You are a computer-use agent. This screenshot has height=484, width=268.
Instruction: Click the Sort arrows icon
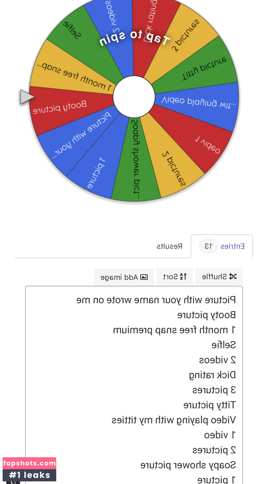(183, 276)
